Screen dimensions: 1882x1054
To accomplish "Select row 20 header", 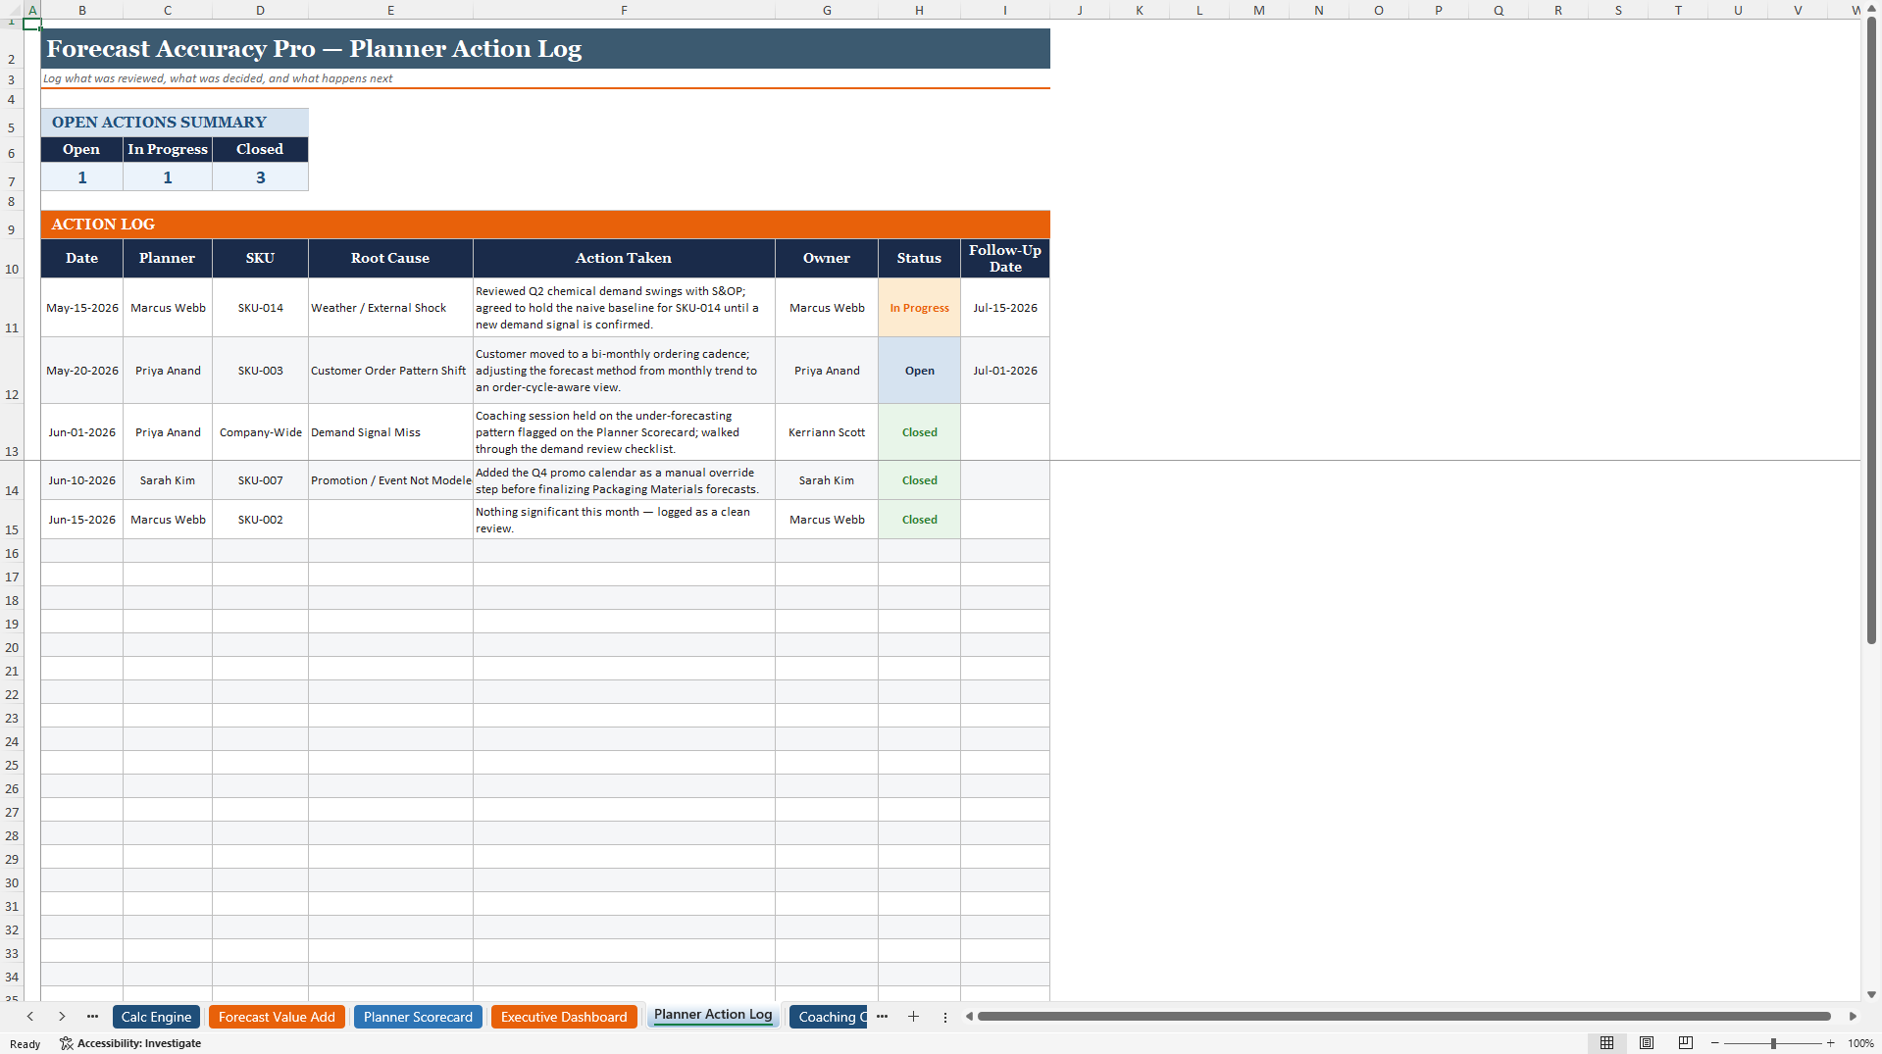I will 12,647.
